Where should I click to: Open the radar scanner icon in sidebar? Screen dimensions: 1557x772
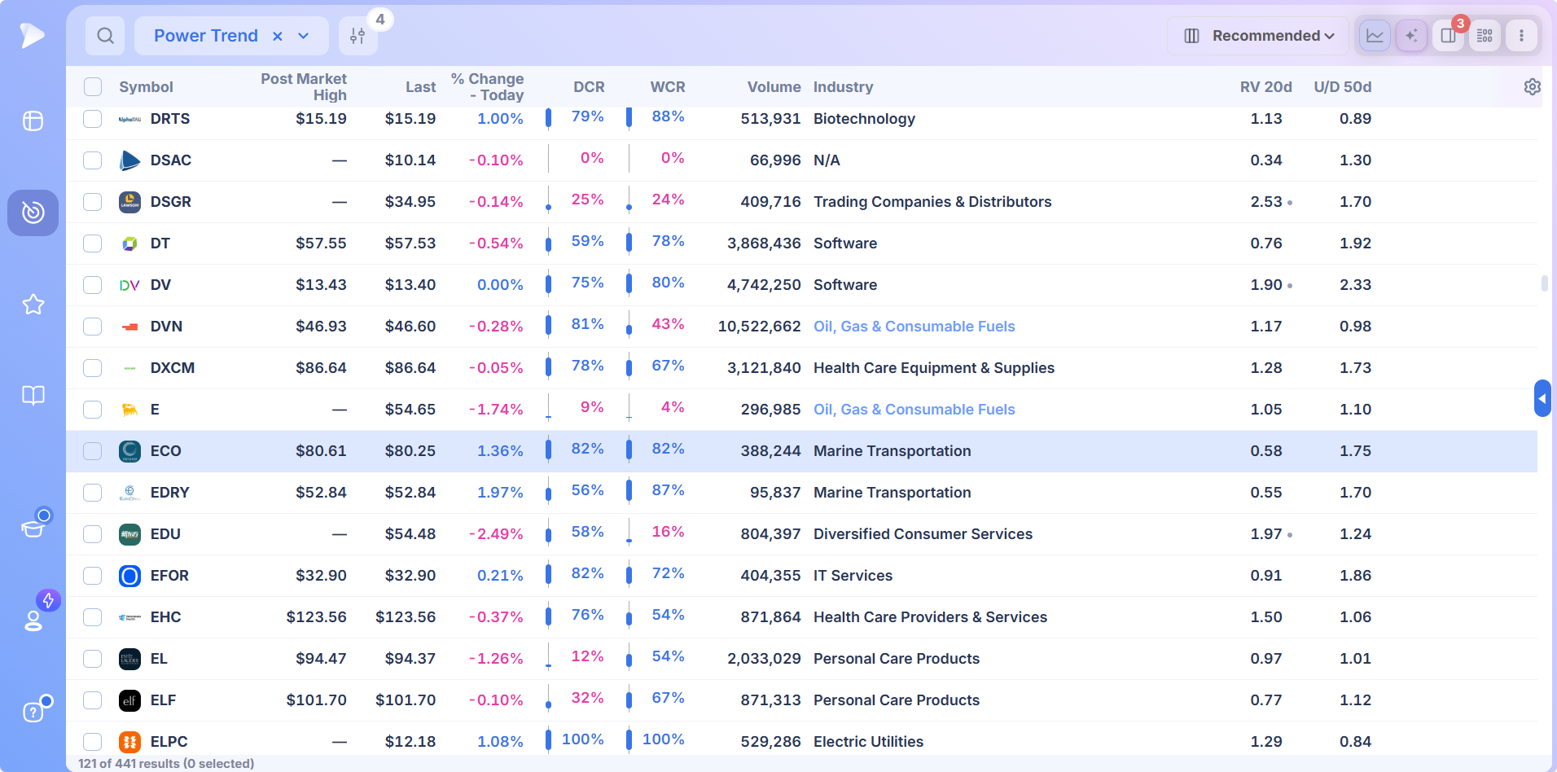pyautogui.click(x=33, y=213)
